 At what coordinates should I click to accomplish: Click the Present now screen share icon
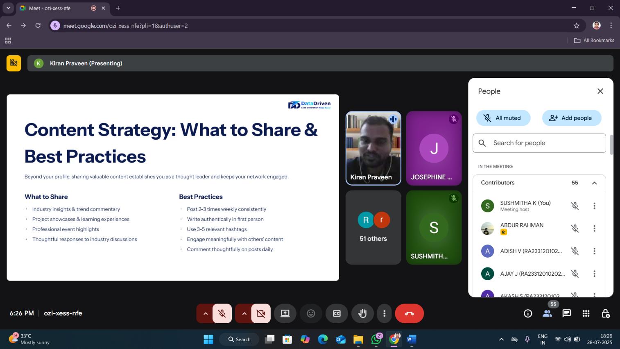tap(285, 313)
